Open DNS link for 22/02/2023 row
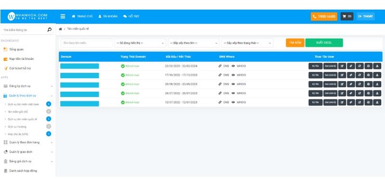This screenshot has height=179, width=385. click(224, 66)
